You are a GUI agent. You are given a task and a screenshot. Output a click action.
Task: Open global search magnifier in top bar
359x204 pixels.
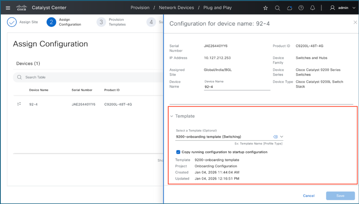tap(277, 8)
